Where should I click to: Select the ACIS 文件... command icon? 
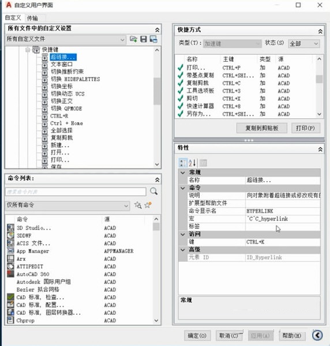coord(10,243)
